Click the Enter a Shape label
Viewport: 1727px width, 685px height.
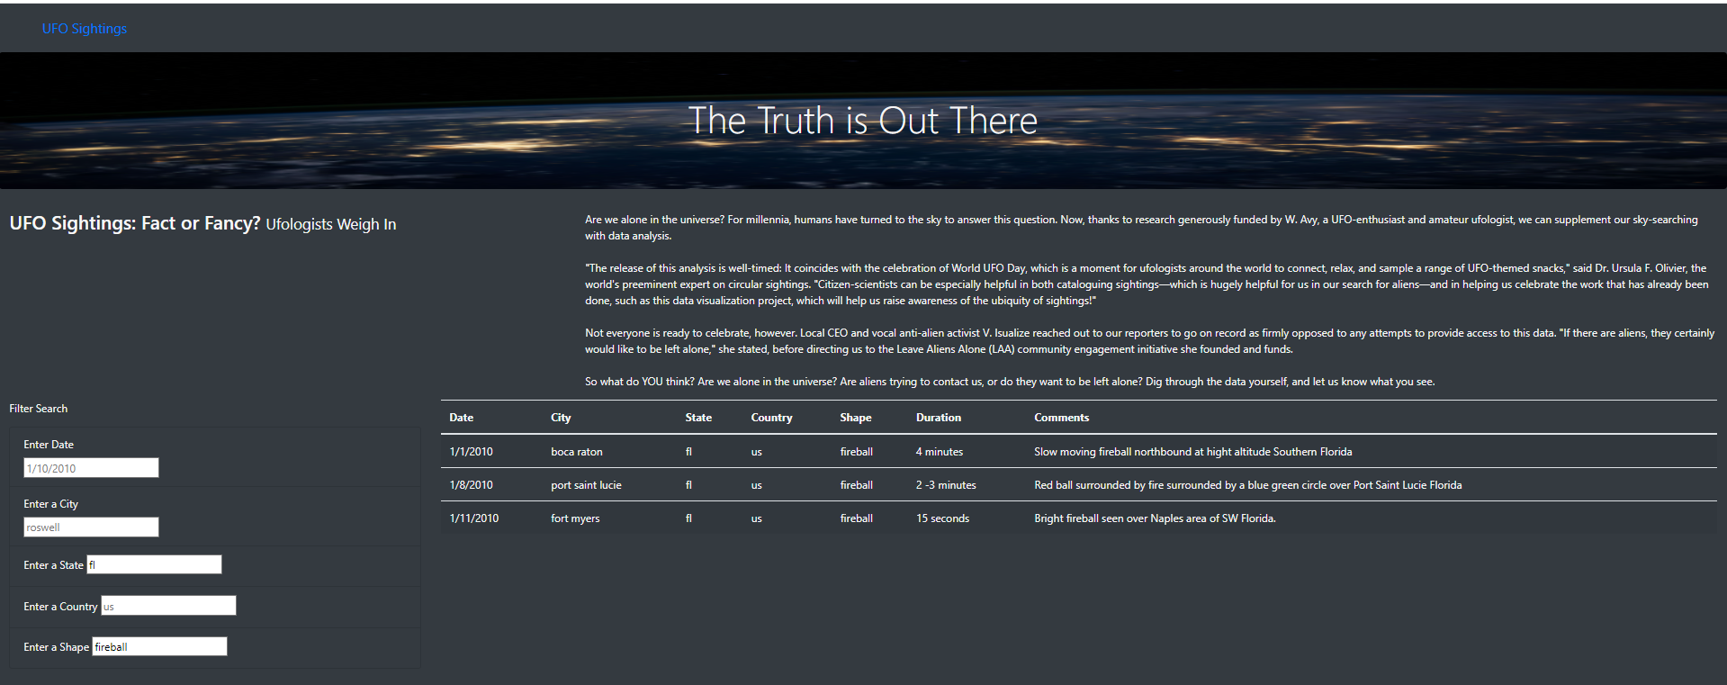click(x=56, y=647)
